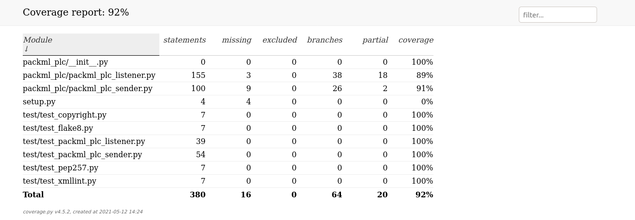Sort table by coverage column
The image size is (635, 220).
[416, 40]
